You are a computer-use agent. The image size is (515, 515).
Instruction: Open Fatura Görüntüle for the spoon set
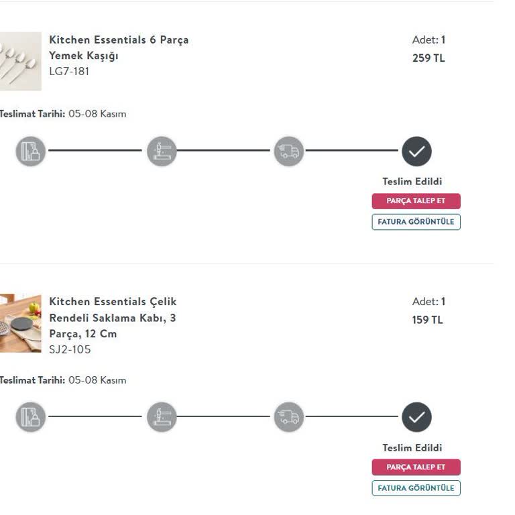click(416, 222)
